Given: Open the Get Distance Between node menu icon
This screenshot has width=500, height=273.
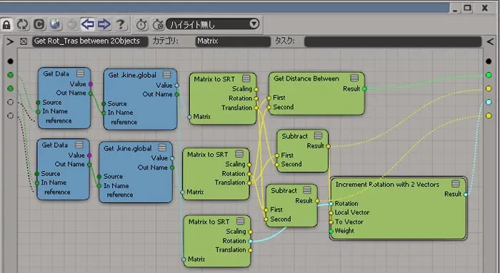Looking at the screenshot, I should [x=354, y=78].
